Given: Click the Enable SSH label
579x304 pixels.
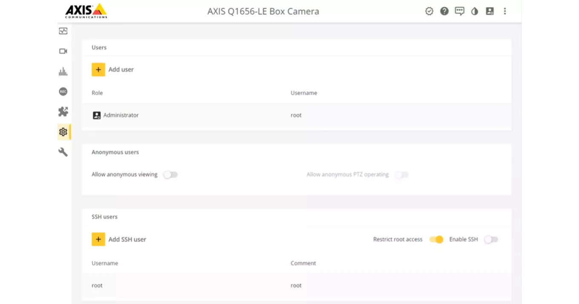Looking at the screenshot, I should (464, 239).
